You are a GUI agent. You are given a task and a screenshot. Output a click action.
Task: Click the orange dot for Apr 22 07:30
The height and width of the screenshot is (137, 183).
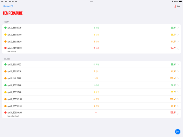(5, 72)
